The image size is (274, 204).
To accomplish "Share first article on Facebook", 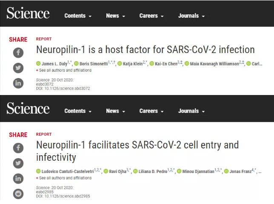I will [x=18, y=53].
